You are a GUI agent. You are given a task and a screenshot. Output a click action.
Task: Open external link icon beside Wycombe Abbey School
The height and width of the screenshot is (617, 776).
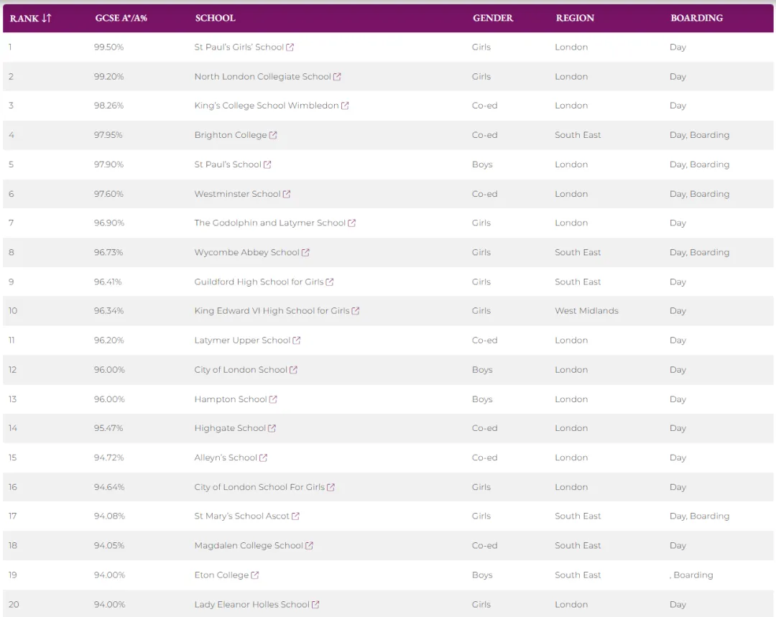[x=305, y=252]
